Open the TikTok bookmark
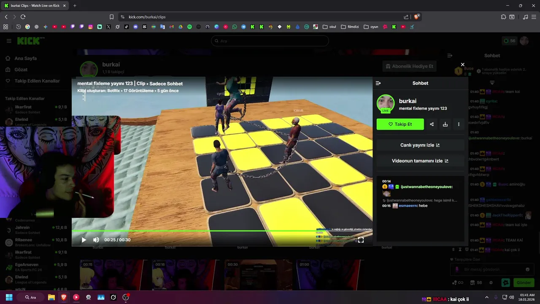The width and height of the screenshot is (540, 304). [127, 27]
